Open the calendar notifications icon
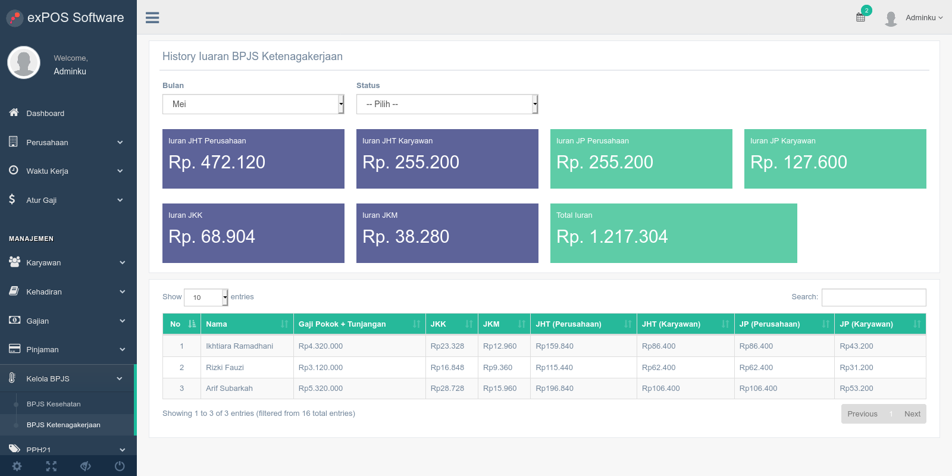This screenshot has width=952, height=476. (x=860, y=17)
